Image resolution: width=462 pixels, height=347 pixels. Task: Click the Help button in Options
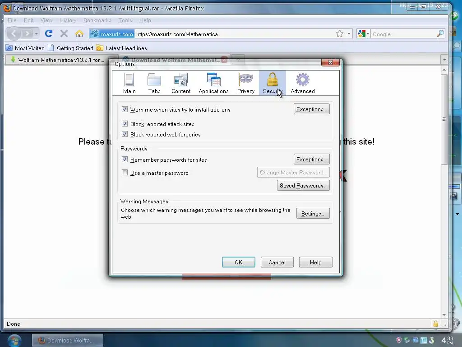tap(315, 262)
